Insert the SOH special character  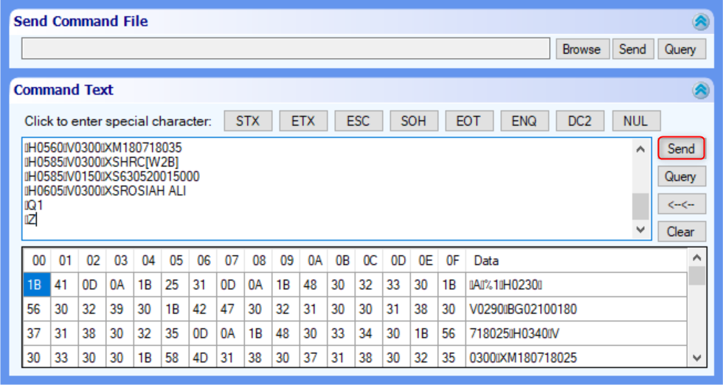click(x=413, y=121)
